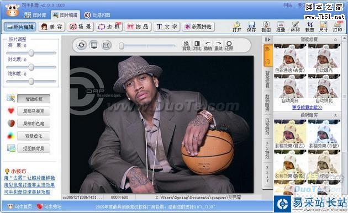Open the 可牛首页 homepage icon link

(x=20, y=206)
